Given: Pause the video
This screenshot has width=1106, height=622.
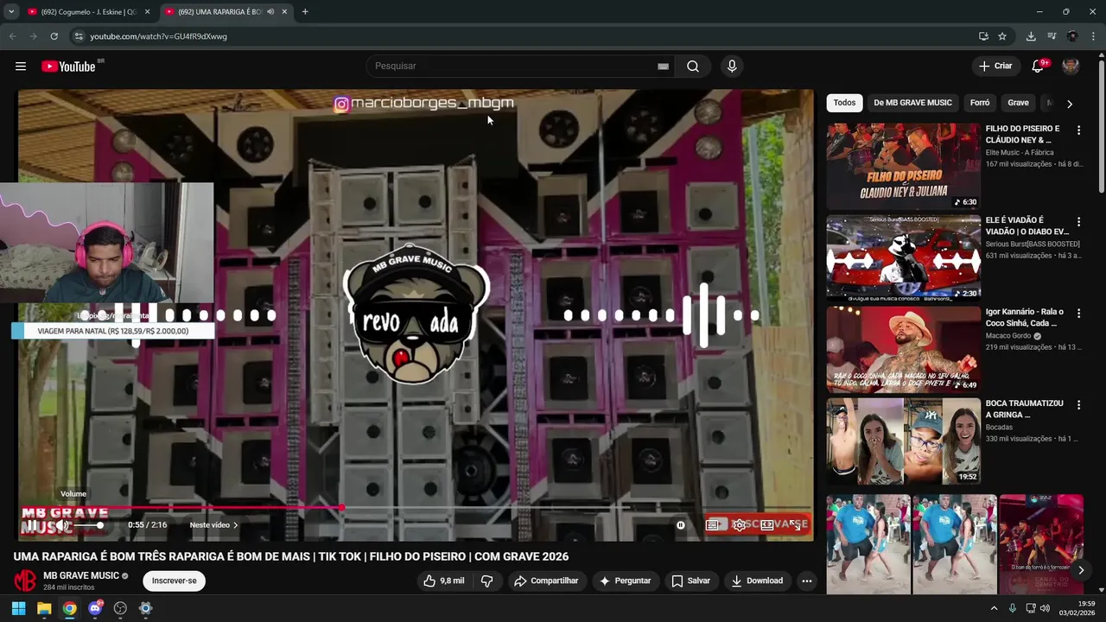Looking at the screenshot, I should [32, 524].
